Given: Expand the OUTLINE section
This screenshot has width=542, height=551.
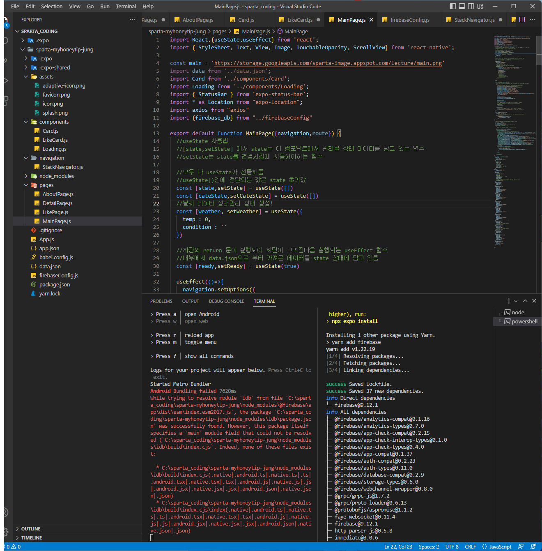Looking at the screenshot, I should point(31,529).
